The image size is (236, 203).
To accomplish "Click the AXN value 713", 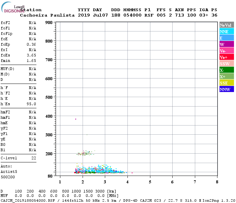I will click(179, 15).
